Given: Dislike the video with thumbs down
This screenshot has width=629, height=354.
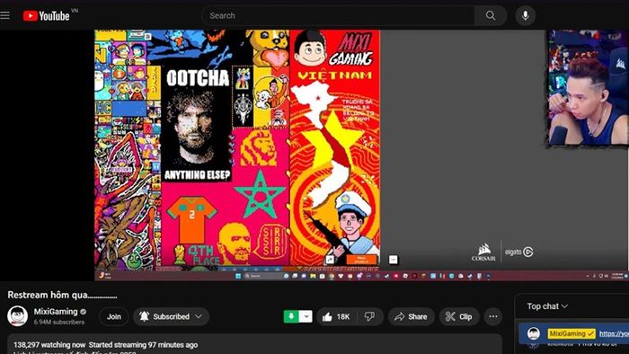Looking at the screenshot, I should tap(370, 317).
